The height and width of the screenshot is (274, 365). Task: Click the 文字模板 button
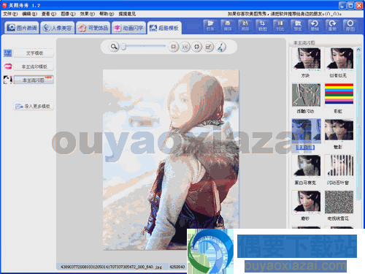(34, 53)
